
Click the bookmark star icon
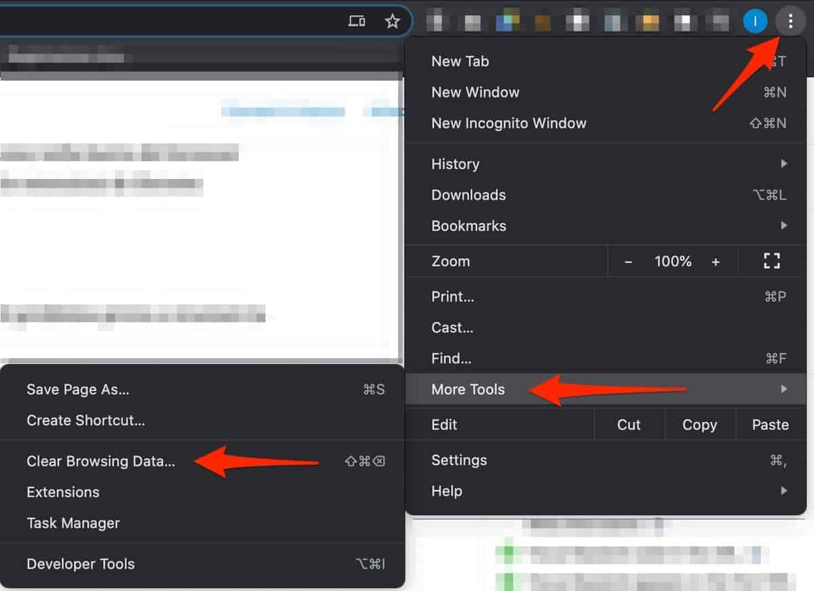[x=392, y=22]
